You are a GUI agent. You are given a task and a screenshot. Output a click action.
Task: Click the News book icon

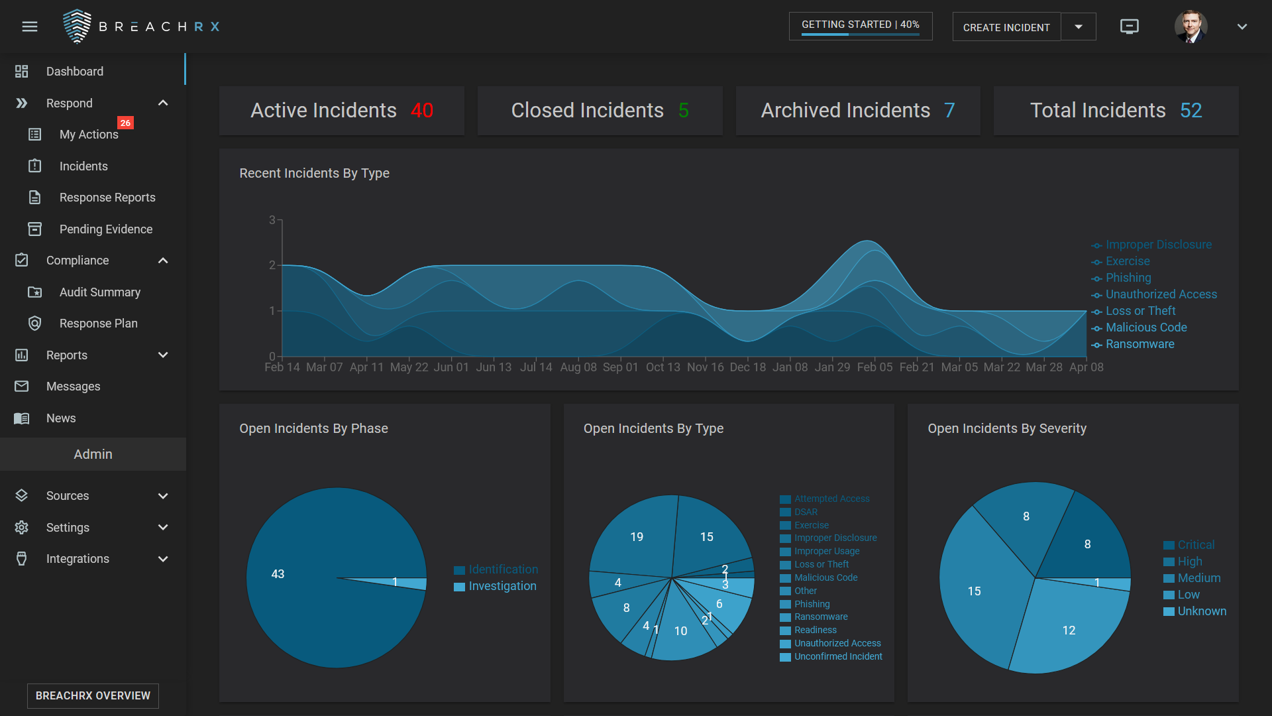[x=22, y=418]
